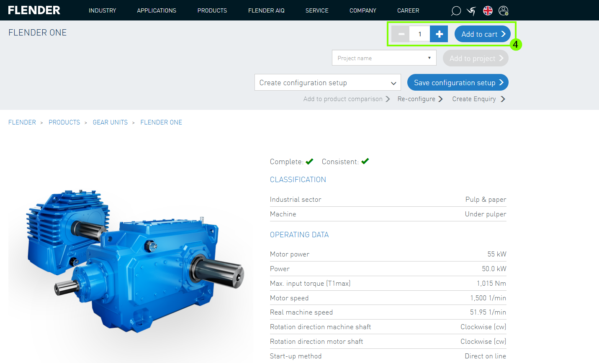
Task: Change language via UK flag icon
Action: point(488,11)
